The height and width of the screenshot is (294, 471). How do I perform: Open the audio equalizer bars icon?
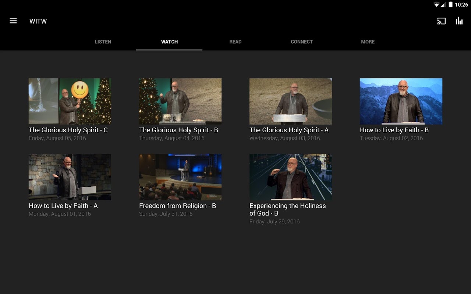click(459, 21)
